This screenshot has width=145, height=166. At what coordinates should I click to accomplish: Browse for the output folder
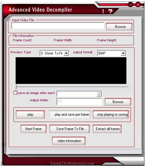click(x=118, y=102)
